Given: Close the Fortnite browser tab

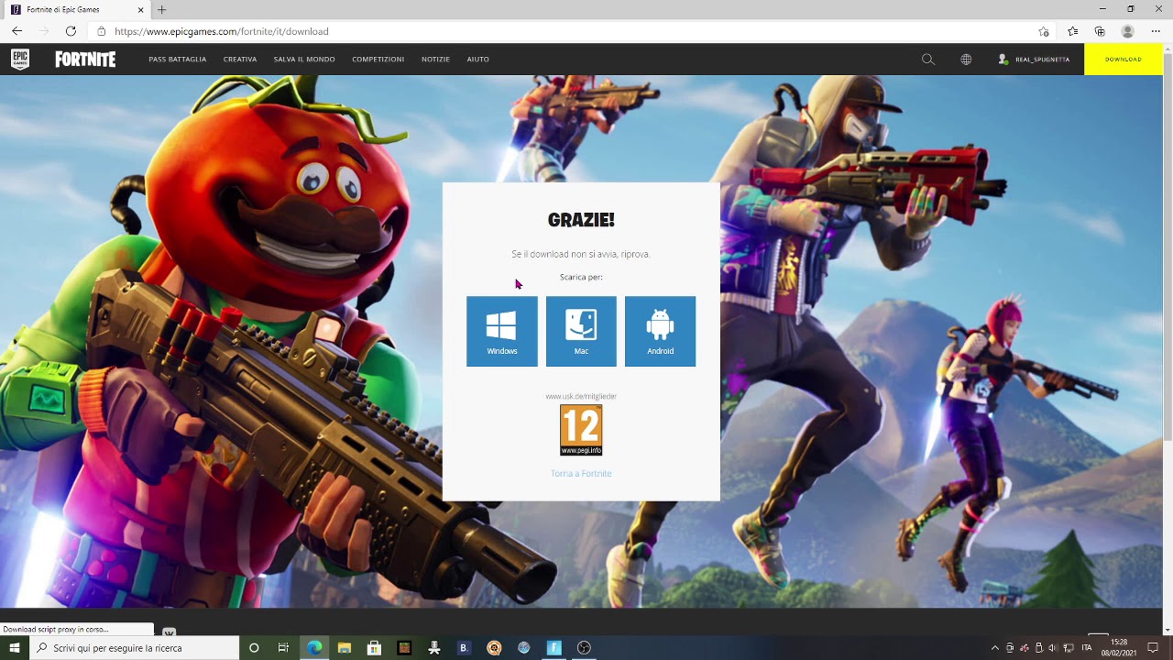Looking at the screenshot, I should click(140, 9).
